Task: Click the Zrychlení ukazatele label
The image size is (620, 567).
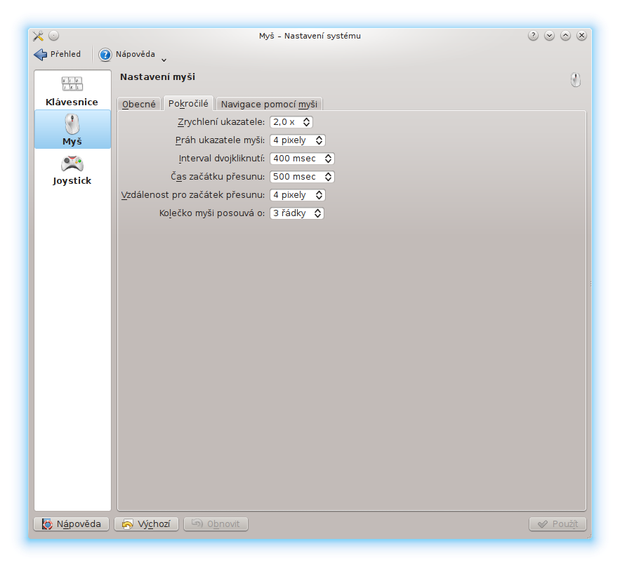Action: coord(221,122)
